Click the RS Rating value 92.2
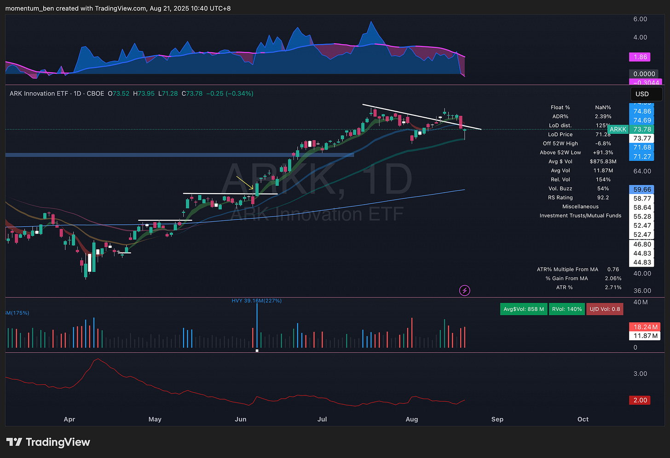670x458 pixels. 603,197
